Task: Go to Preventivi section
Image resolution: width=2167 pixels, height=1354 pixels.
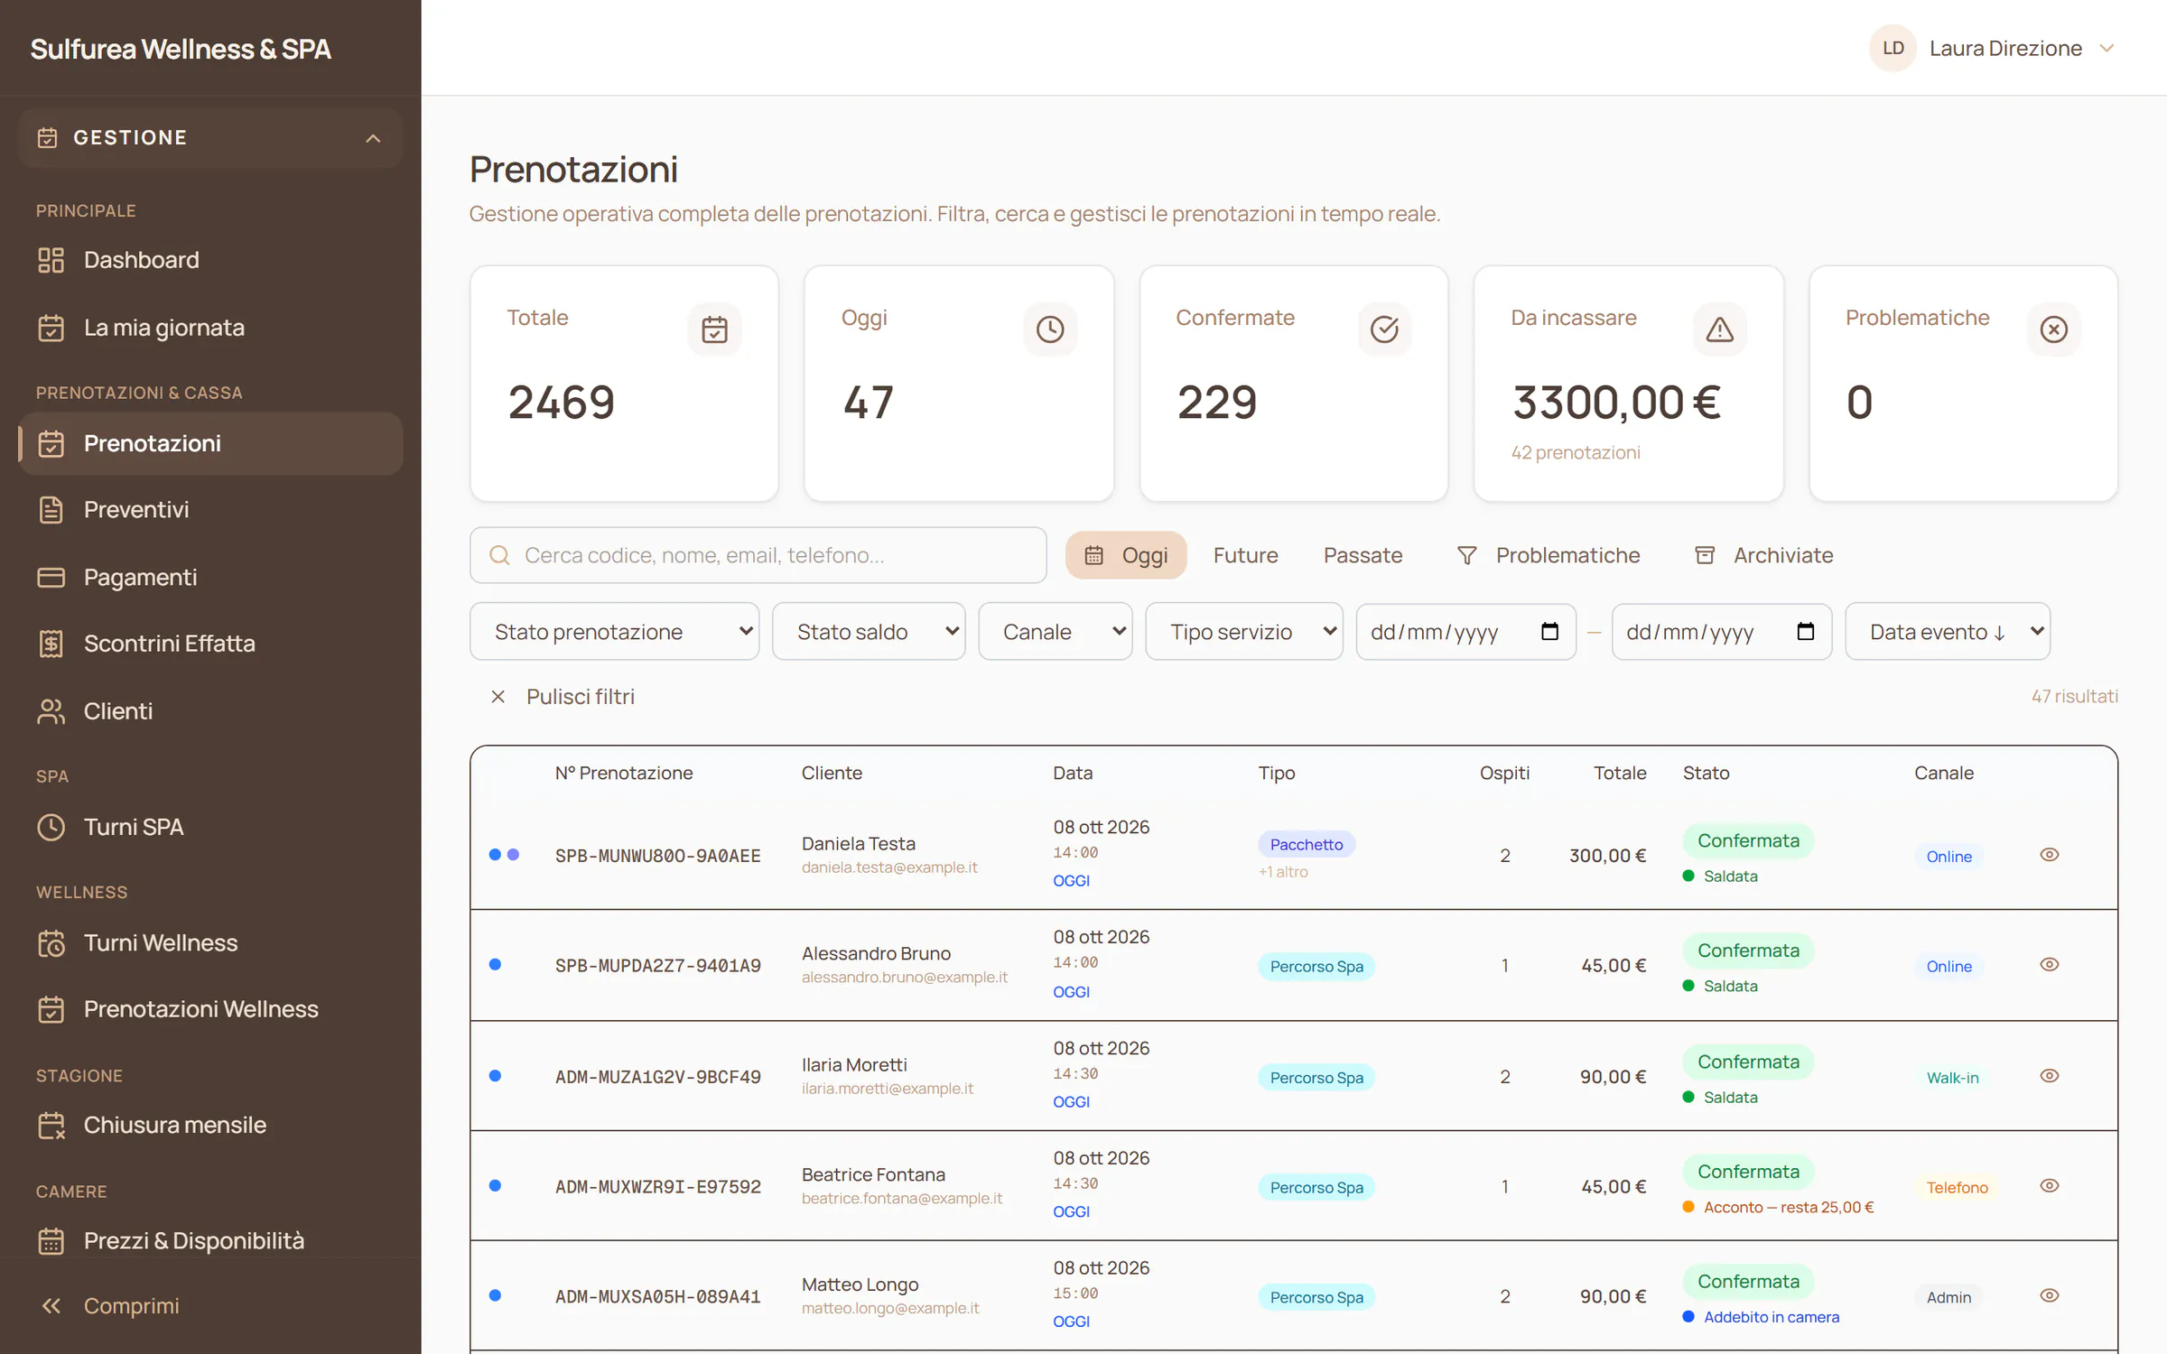Action: tap(209, 510)
